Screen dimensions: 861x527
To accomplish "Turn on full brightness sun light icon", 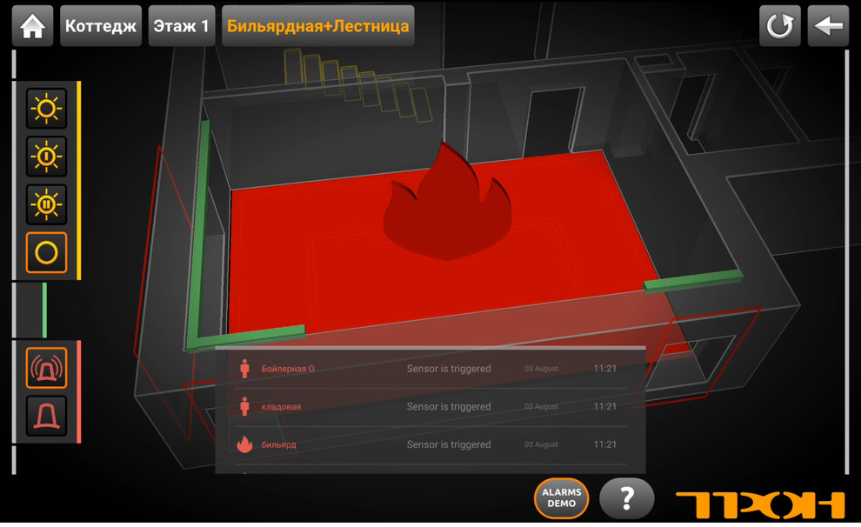I will coord(46,109).
